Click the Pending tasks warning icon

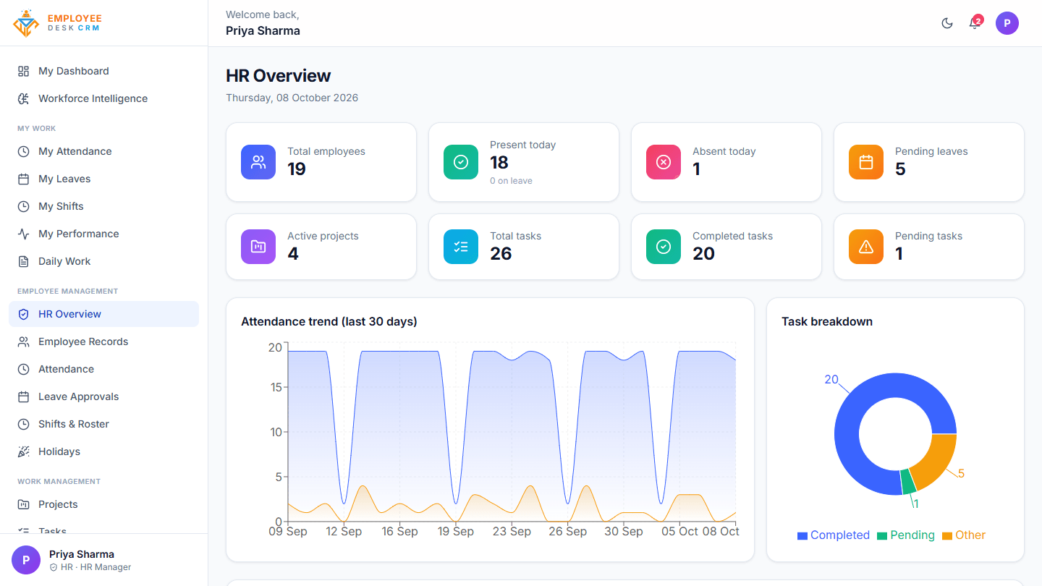click(x=866, y=247)
